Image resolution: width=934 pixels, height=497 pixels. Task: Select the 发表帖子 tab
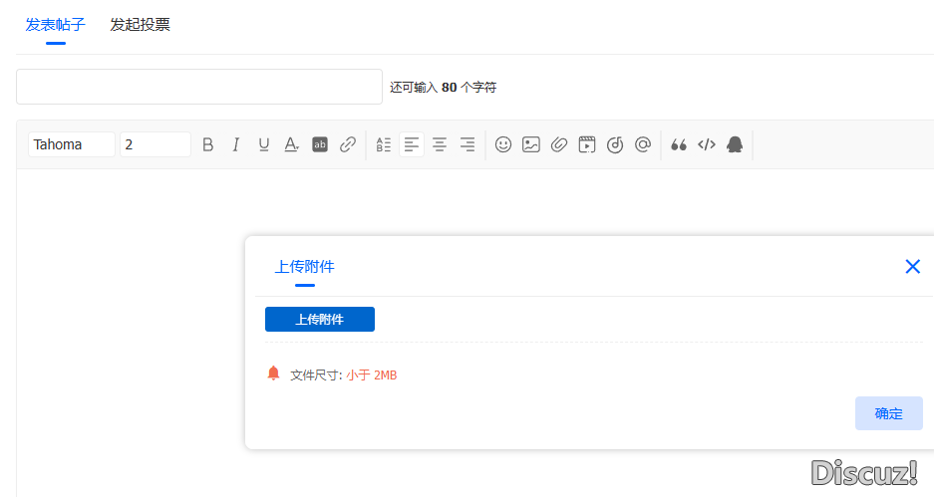(55, 25)
